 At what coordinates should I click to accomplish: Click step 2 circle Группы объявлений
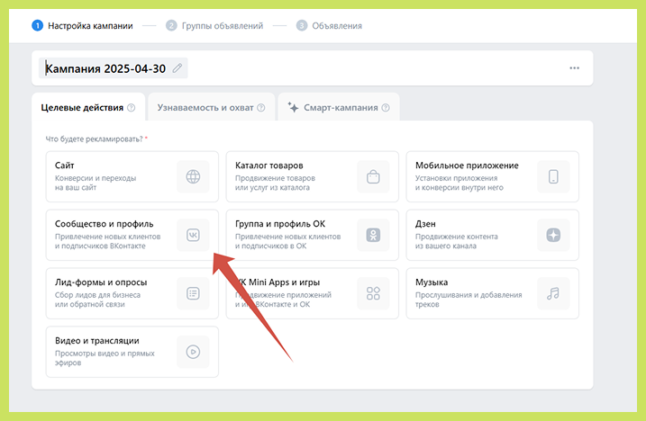[x=171, y=25]
